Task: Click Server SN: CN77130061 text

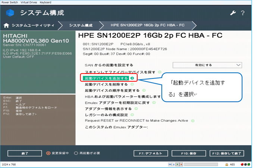Action: [x=25, y=45]
